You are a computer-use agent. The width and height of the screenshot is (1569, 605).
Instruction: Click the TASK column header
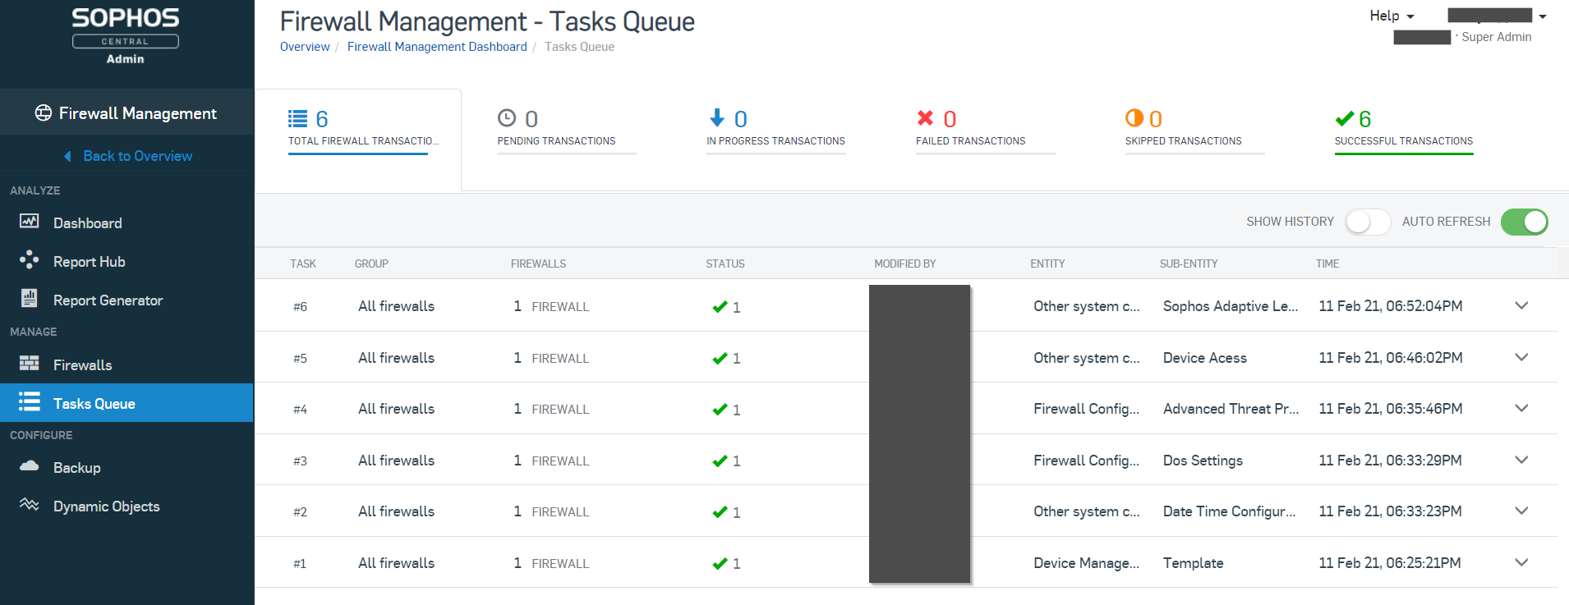(x=303, y=264)
